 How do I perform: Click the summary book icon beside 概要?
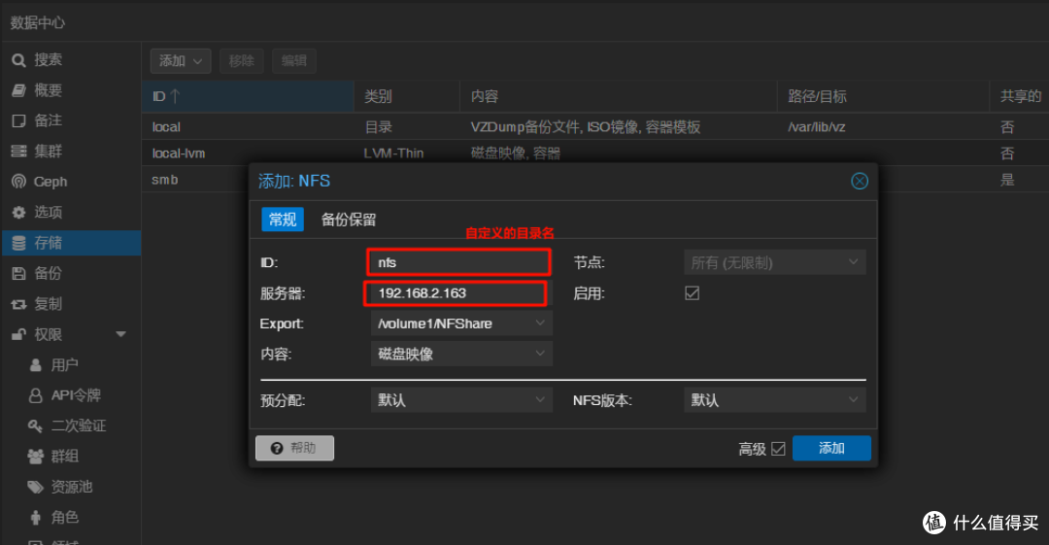coord(18,90)
